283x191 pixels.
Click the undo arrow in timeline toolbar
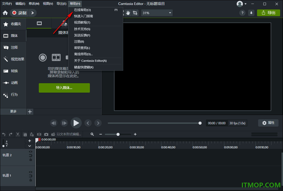[x=4, y=134]
